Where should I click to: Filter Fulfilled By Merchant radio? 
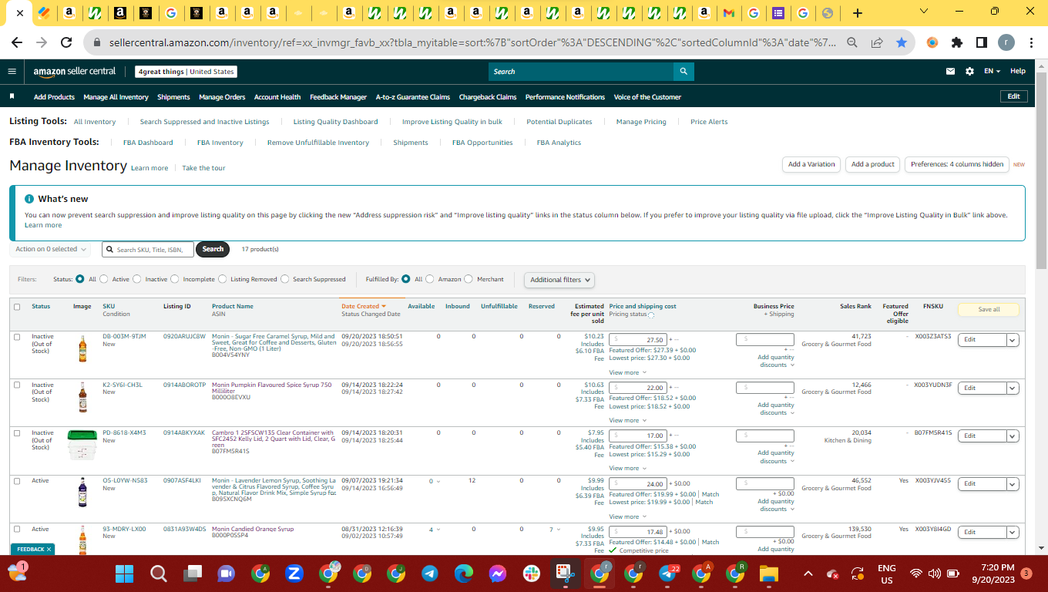pos(469,279)
